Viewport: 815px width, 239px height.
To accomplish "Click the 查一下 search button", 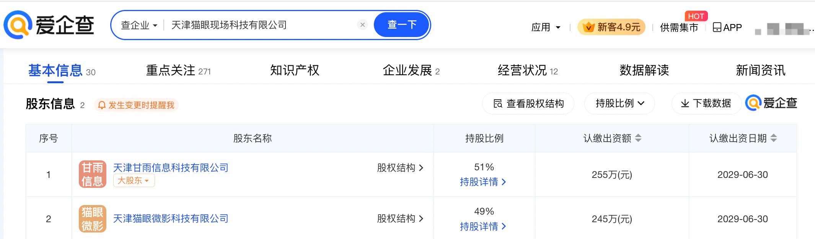I will click(x=401, y=24).
